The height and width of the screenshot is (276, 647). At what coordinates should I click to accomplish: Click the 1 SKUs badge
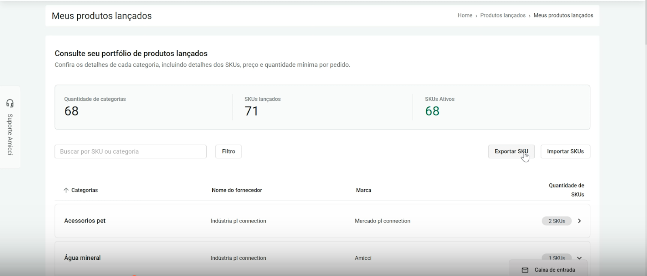click(x=556, y=258)
